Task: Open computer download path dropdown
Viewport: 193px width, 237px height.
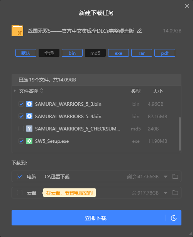Action: (166, 176)
